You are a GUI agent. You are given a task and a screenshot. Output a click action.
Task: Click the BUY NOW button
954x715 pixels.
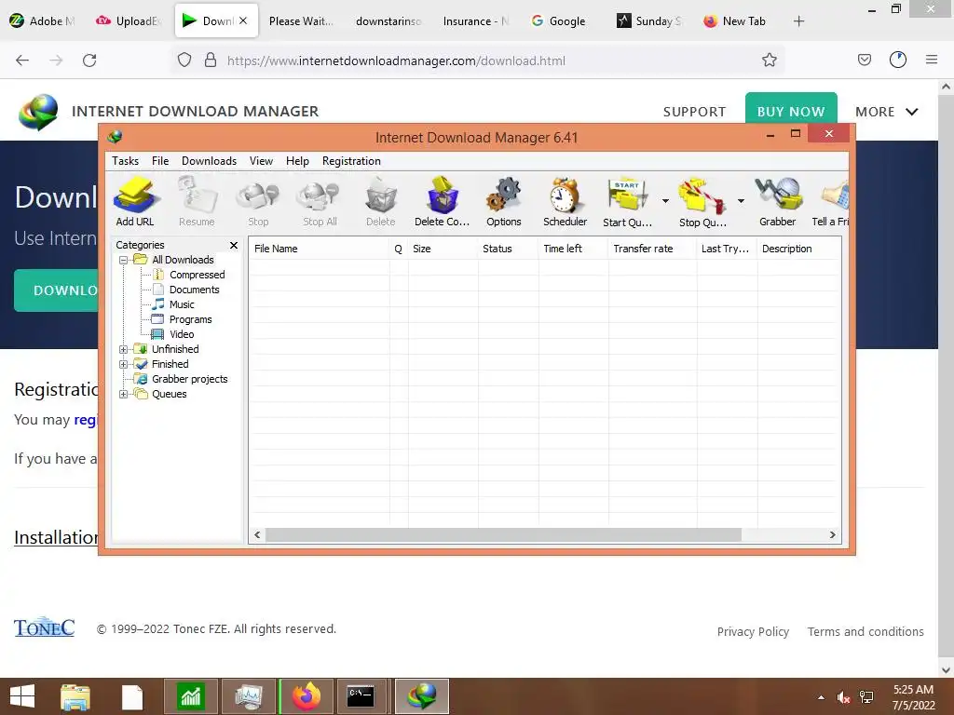(x=791, y=111)
